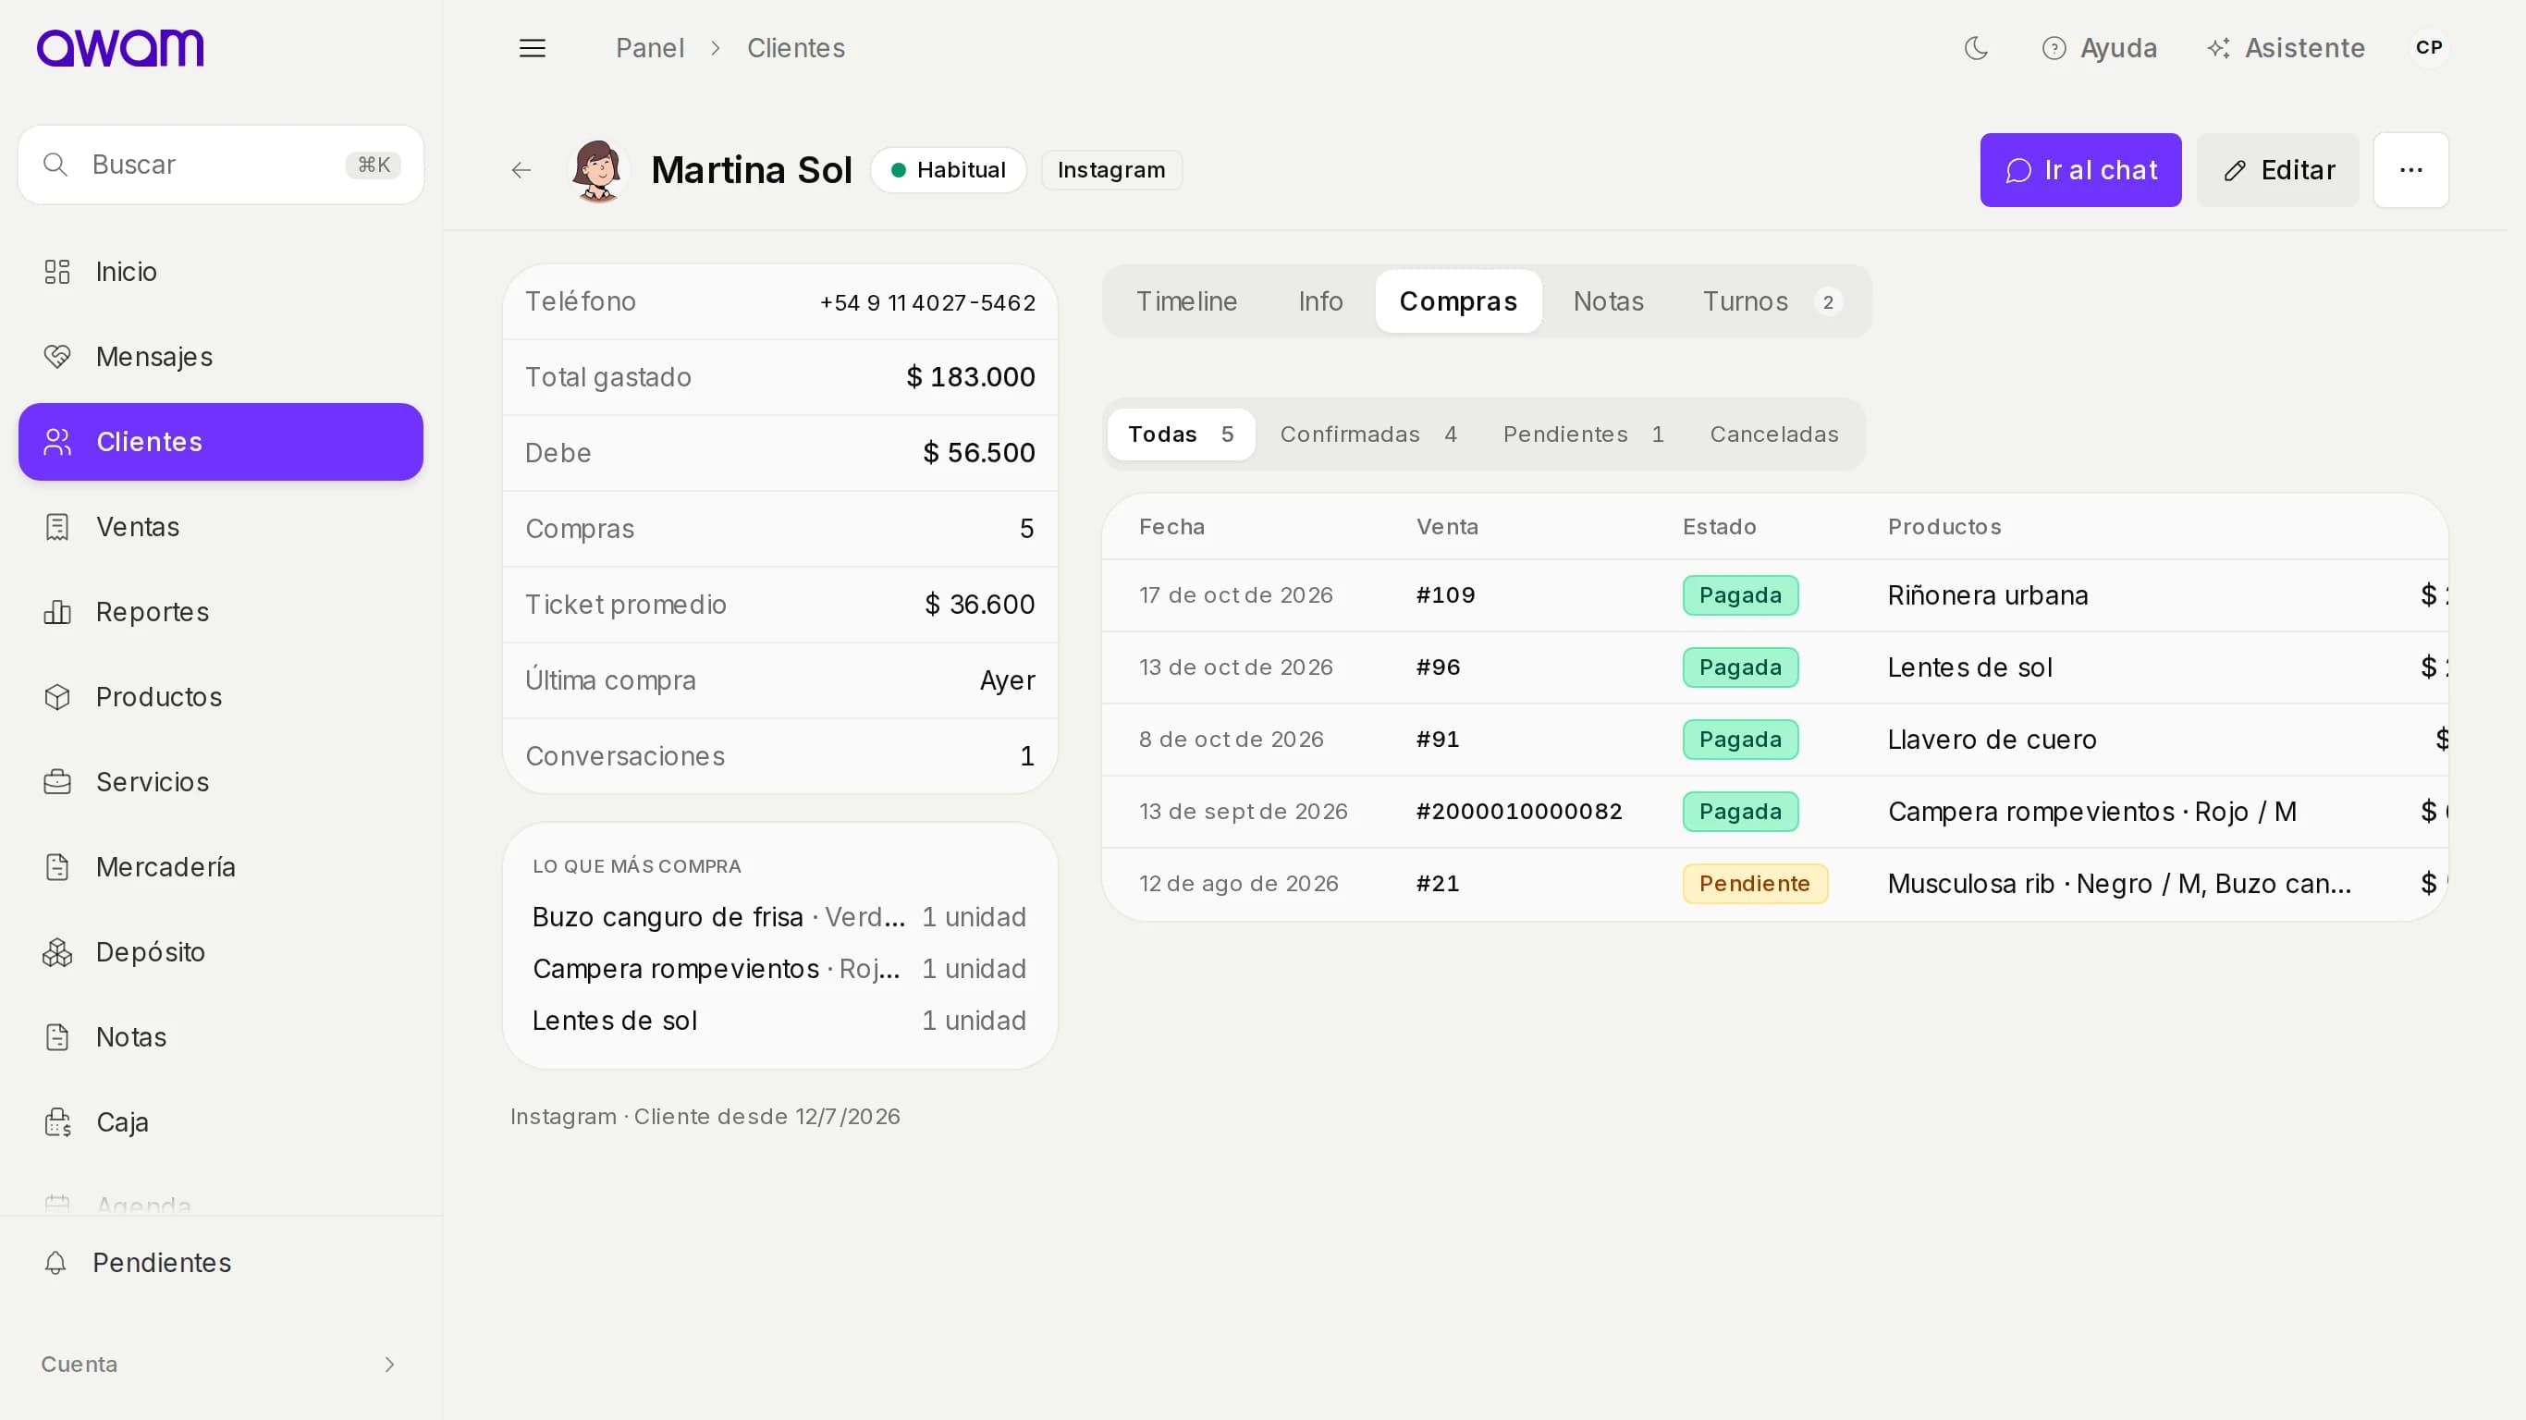Go back with the left arrow

(521, 170)
